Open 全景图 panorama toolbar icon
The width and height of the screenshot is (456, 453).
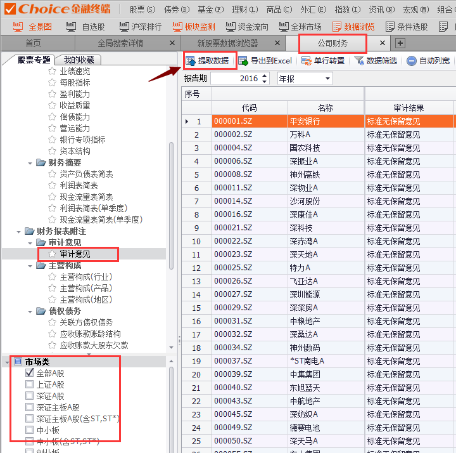19,27
